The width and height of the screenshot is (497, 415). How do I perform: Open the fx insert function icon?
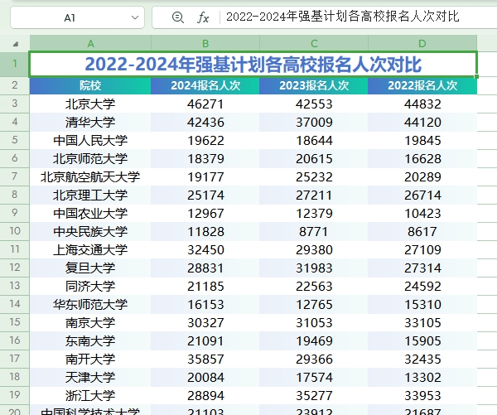point(203,17)
